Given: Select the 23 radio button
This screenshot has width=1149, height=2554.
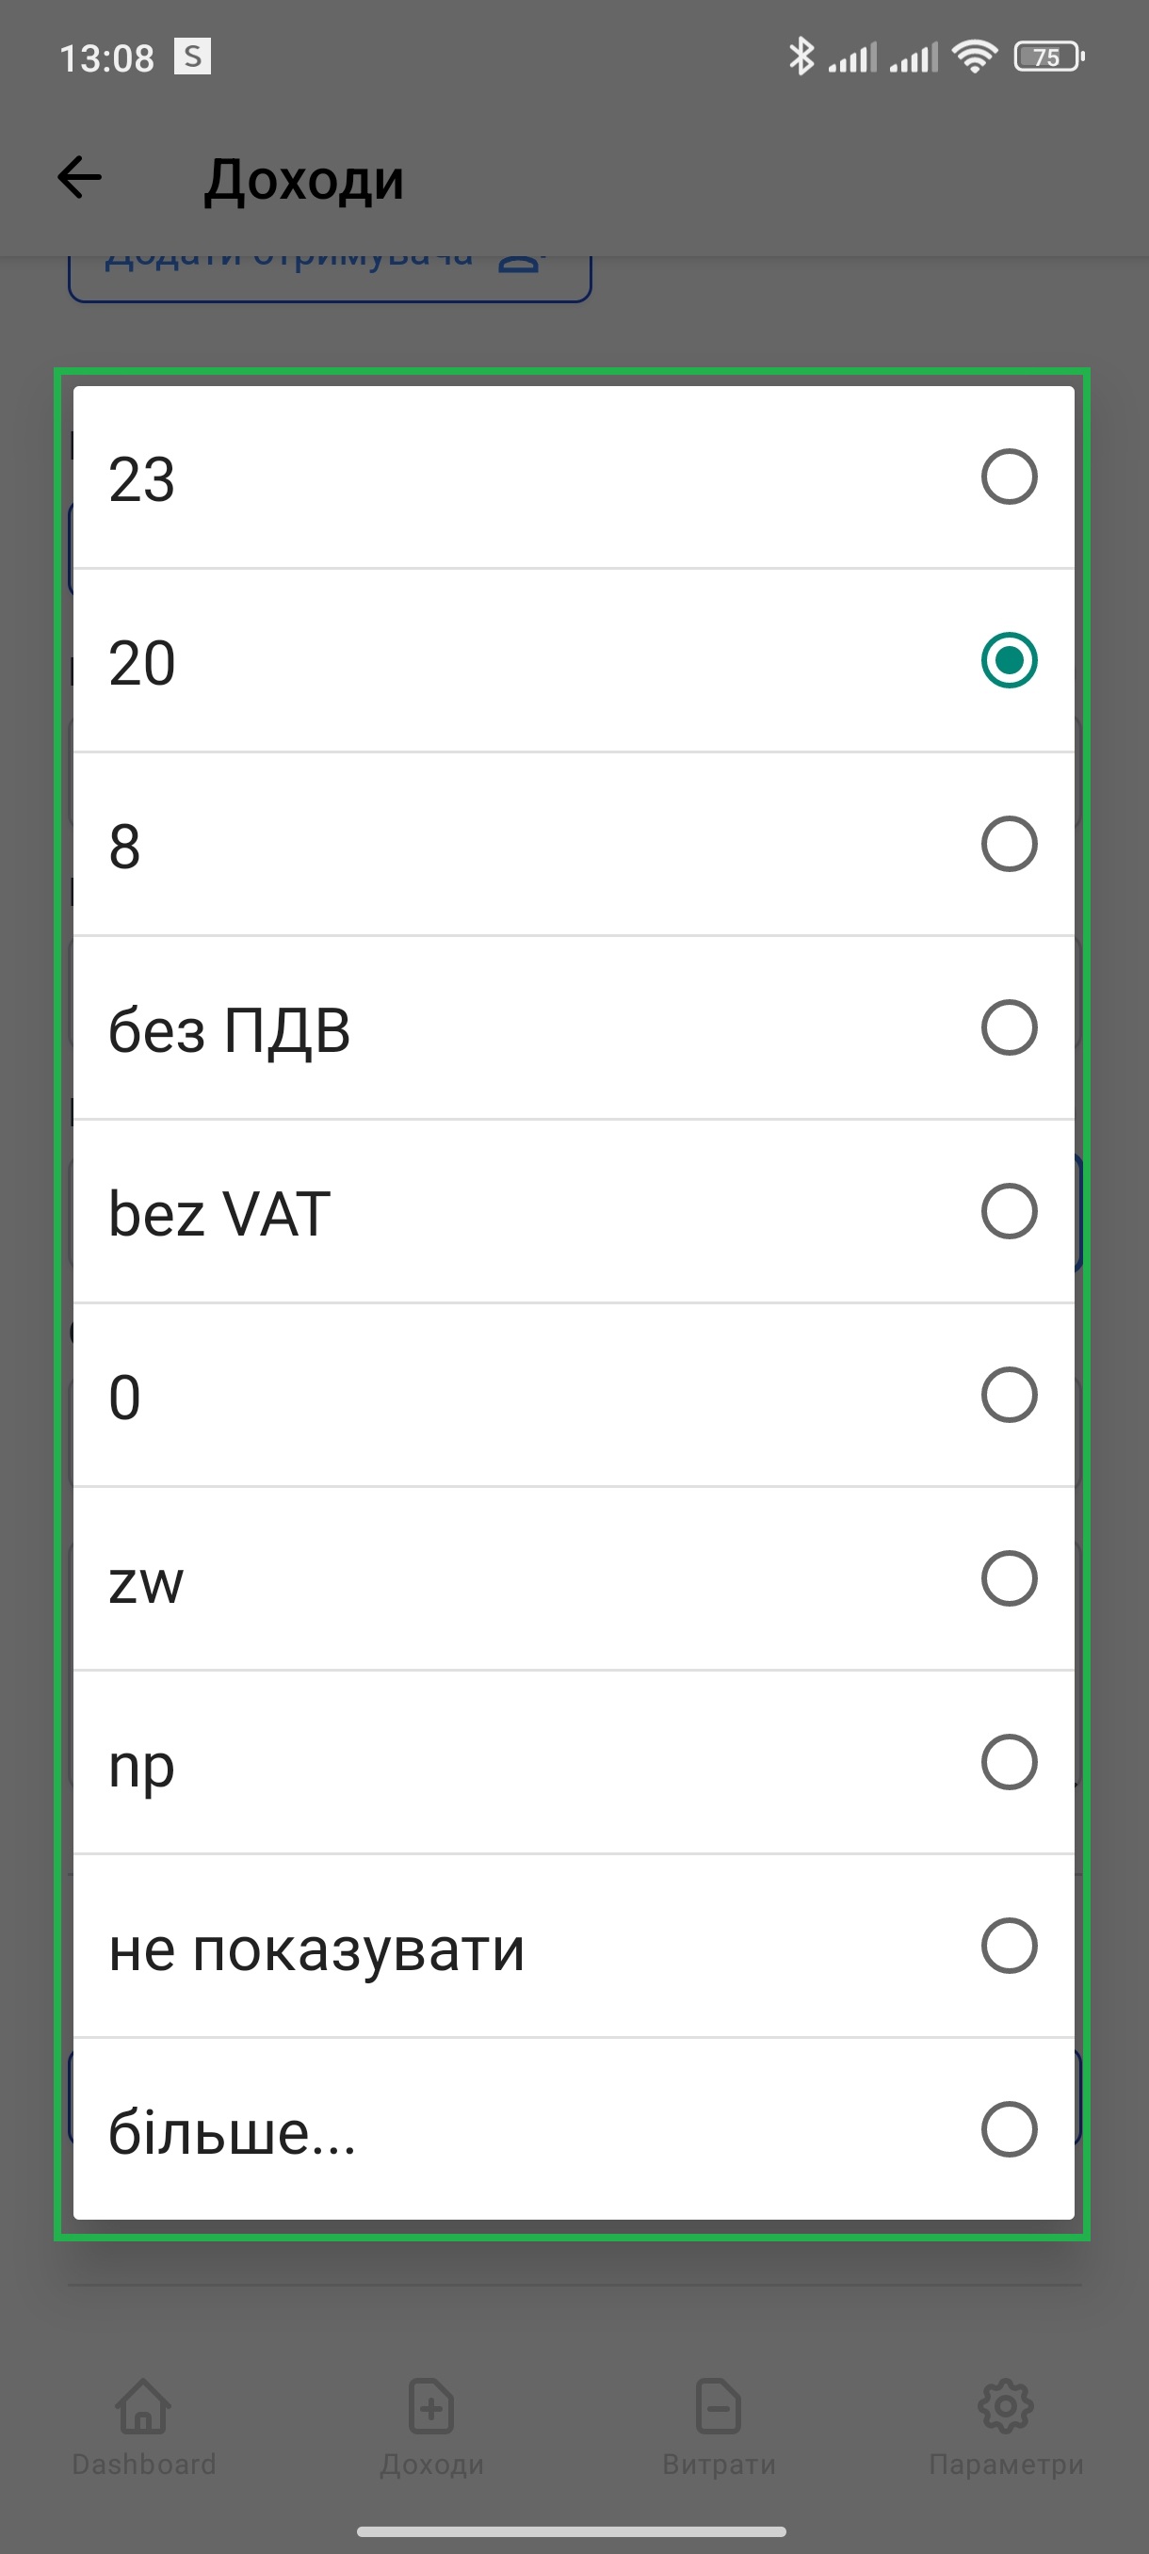Looking at the screenshot, I should click(1010, 477).
